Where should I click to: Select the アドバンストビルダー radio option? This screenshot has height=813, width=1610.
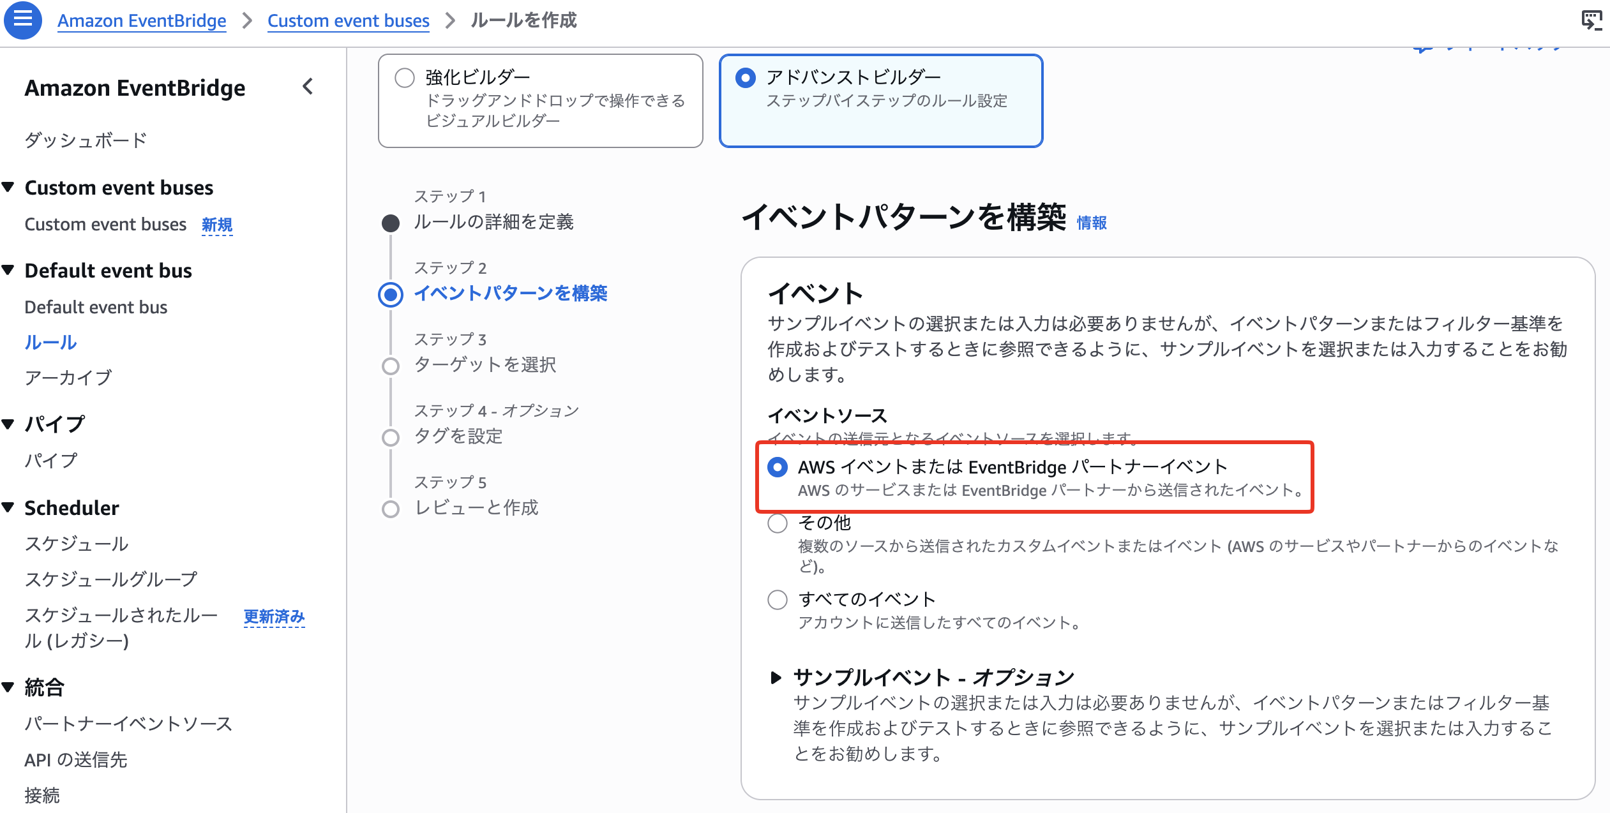(746, 78)
